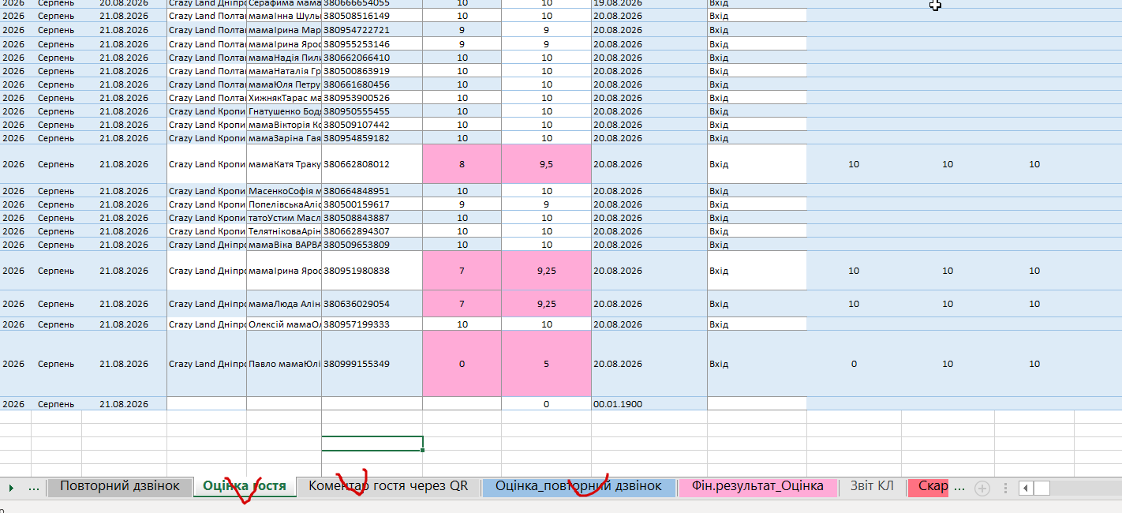1122x513 pixels.
Task: Select the cell мамаВіка ВАРВА
Action: 284,245
